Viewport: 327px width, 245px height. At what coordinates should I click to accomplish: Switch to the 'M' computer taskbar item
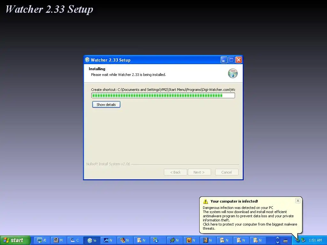tap(58, 240)
